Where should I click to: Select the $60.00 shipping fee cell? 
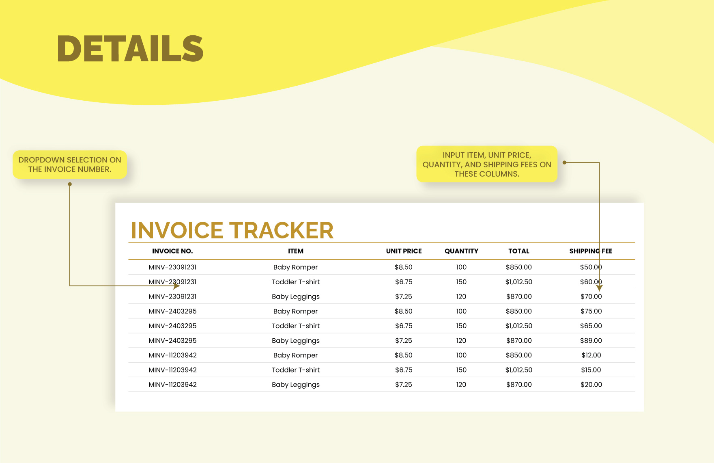591,282
